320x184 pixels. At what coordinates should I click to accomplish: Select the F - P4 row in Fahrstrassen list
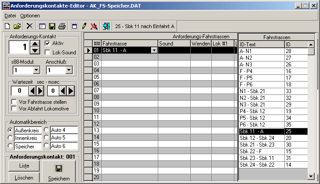[273, 71]
